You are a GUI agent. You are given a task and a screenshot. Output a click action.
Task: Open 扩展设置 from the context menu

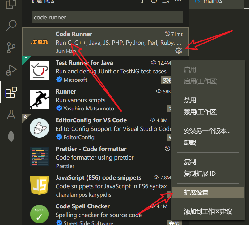coord(208,192)
